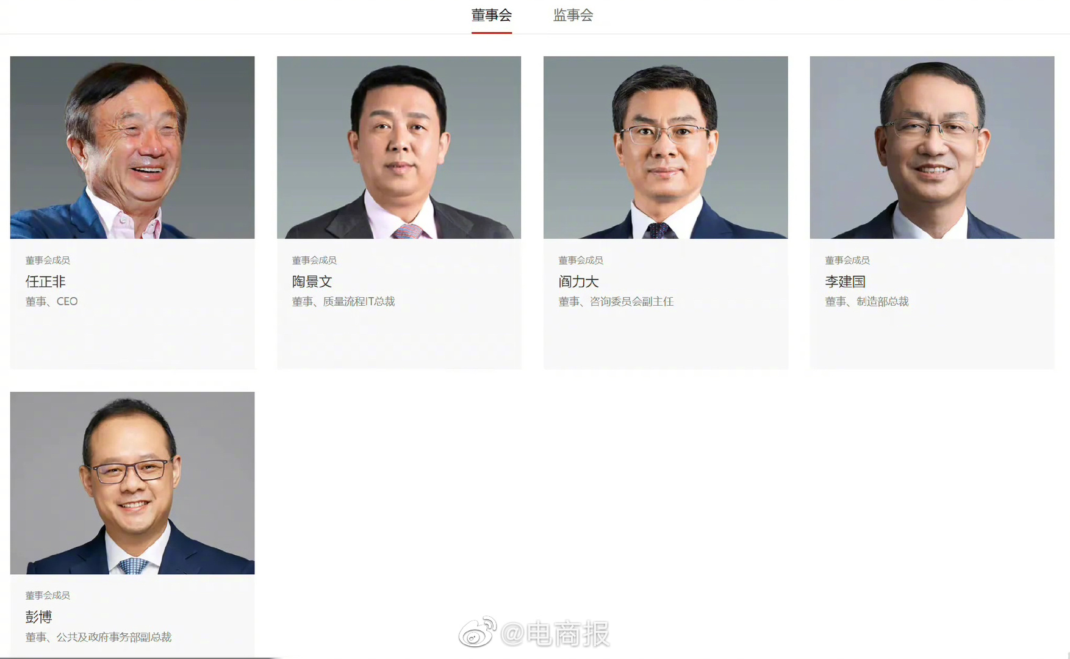Screen dimensions: 1070x659
Task: Click 董事、CEO title under 任正非
Action: (x=51, y=301)
